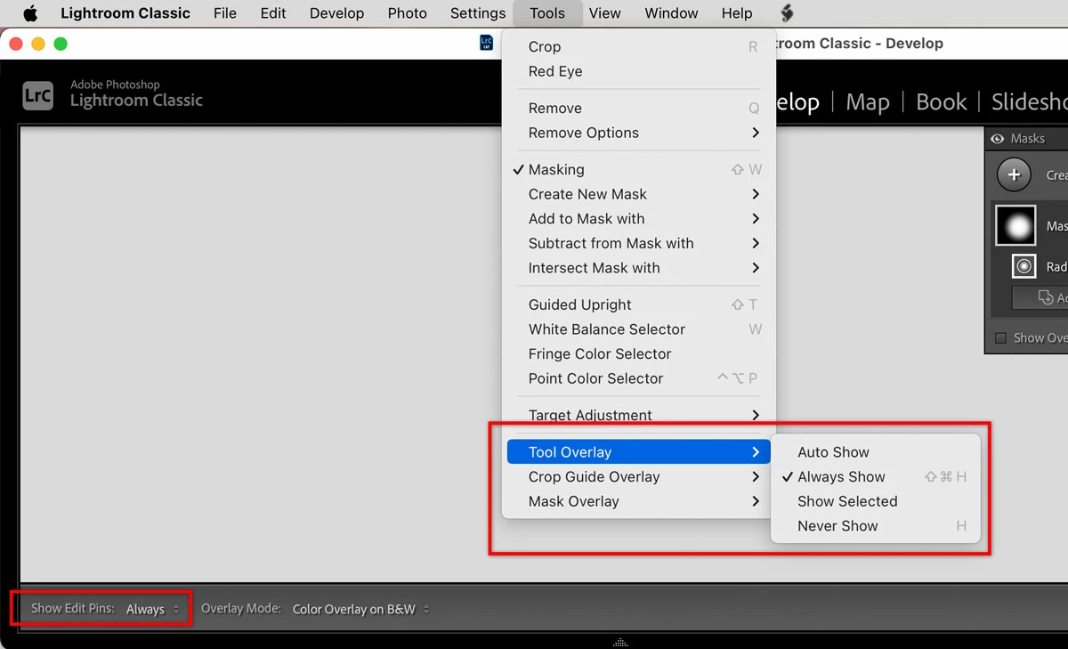Open the Show Edit Pins dropdown
This screenshot has height=649, width=1068.
coord(153,610)
